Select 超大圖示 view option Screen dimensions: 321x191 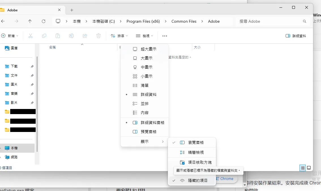click(145, 49)
